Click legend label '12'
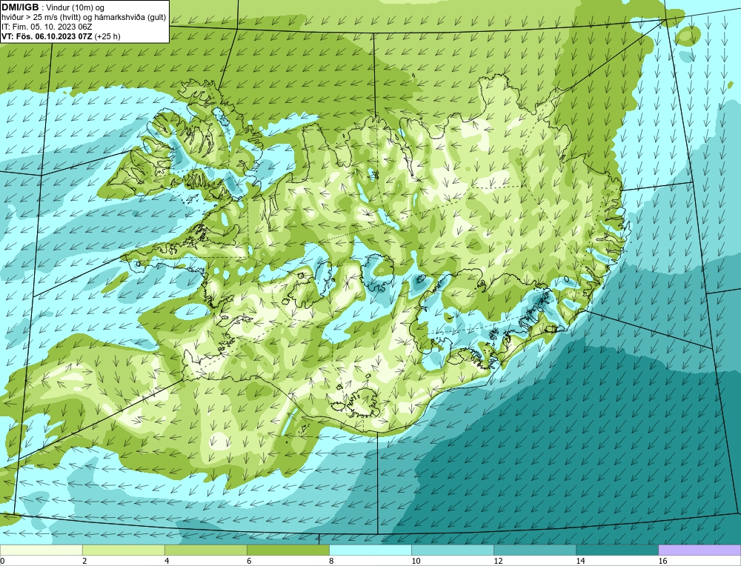This screenshot has height=566, width=741. (x=498, y=561)
